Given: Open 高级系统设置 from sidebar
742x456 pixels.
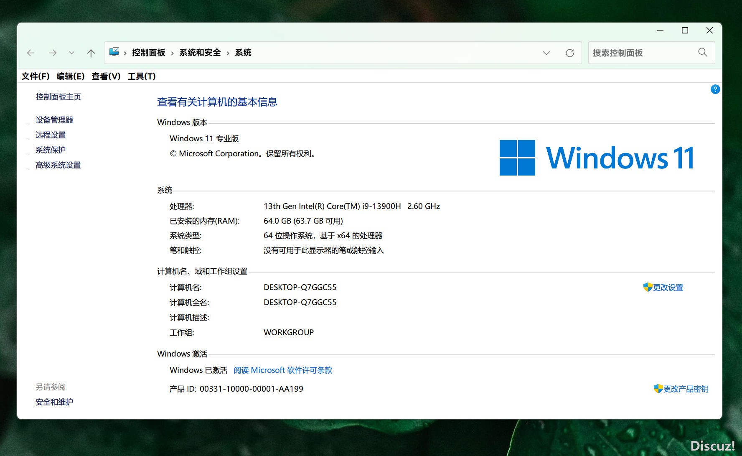Looking at the screenshot, I should [x=58, y=165].
